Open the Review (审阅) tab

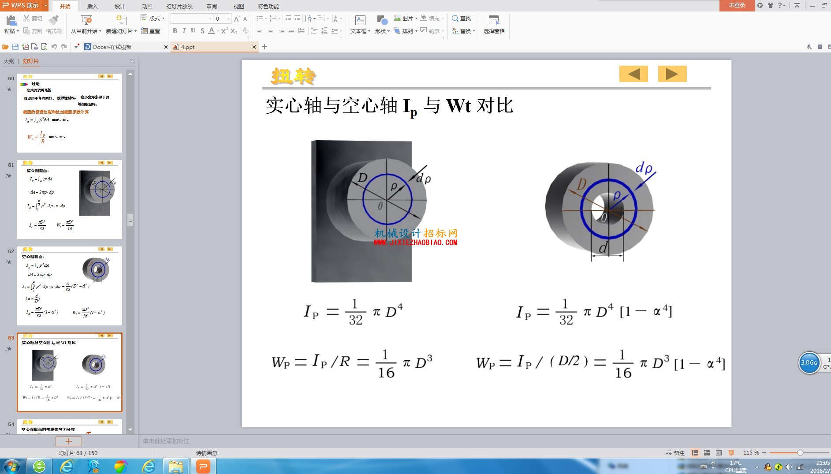tap(212, 6)
